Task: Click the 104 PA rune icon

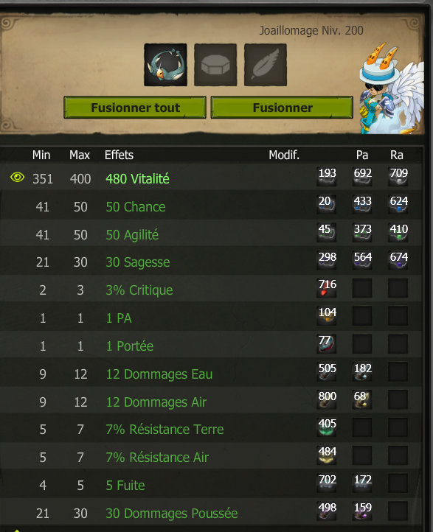Action: (327, 316)
